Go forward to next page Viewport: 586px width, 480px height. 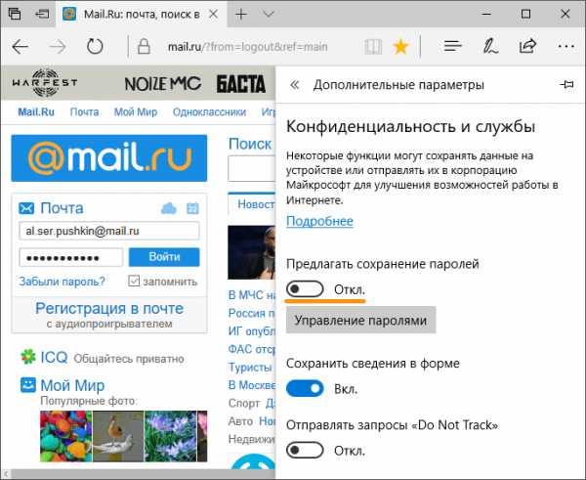[x=58, y=47]
